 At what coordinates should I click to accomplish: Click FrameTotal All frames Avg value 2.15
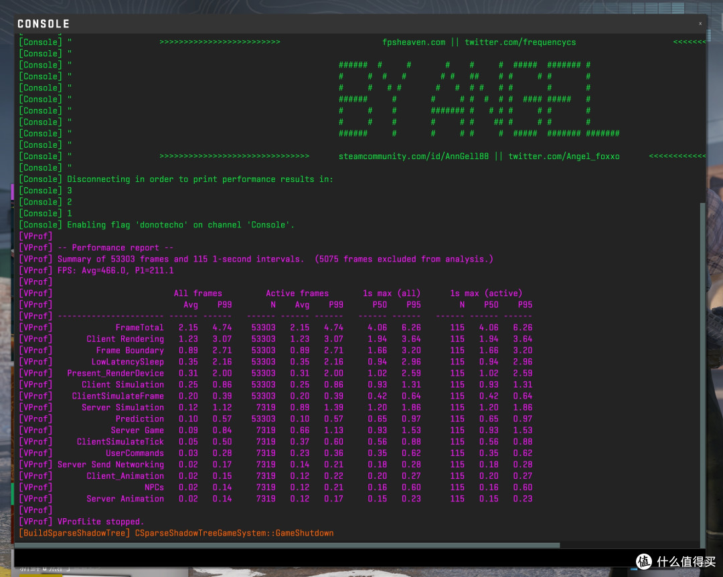[188, 328]
